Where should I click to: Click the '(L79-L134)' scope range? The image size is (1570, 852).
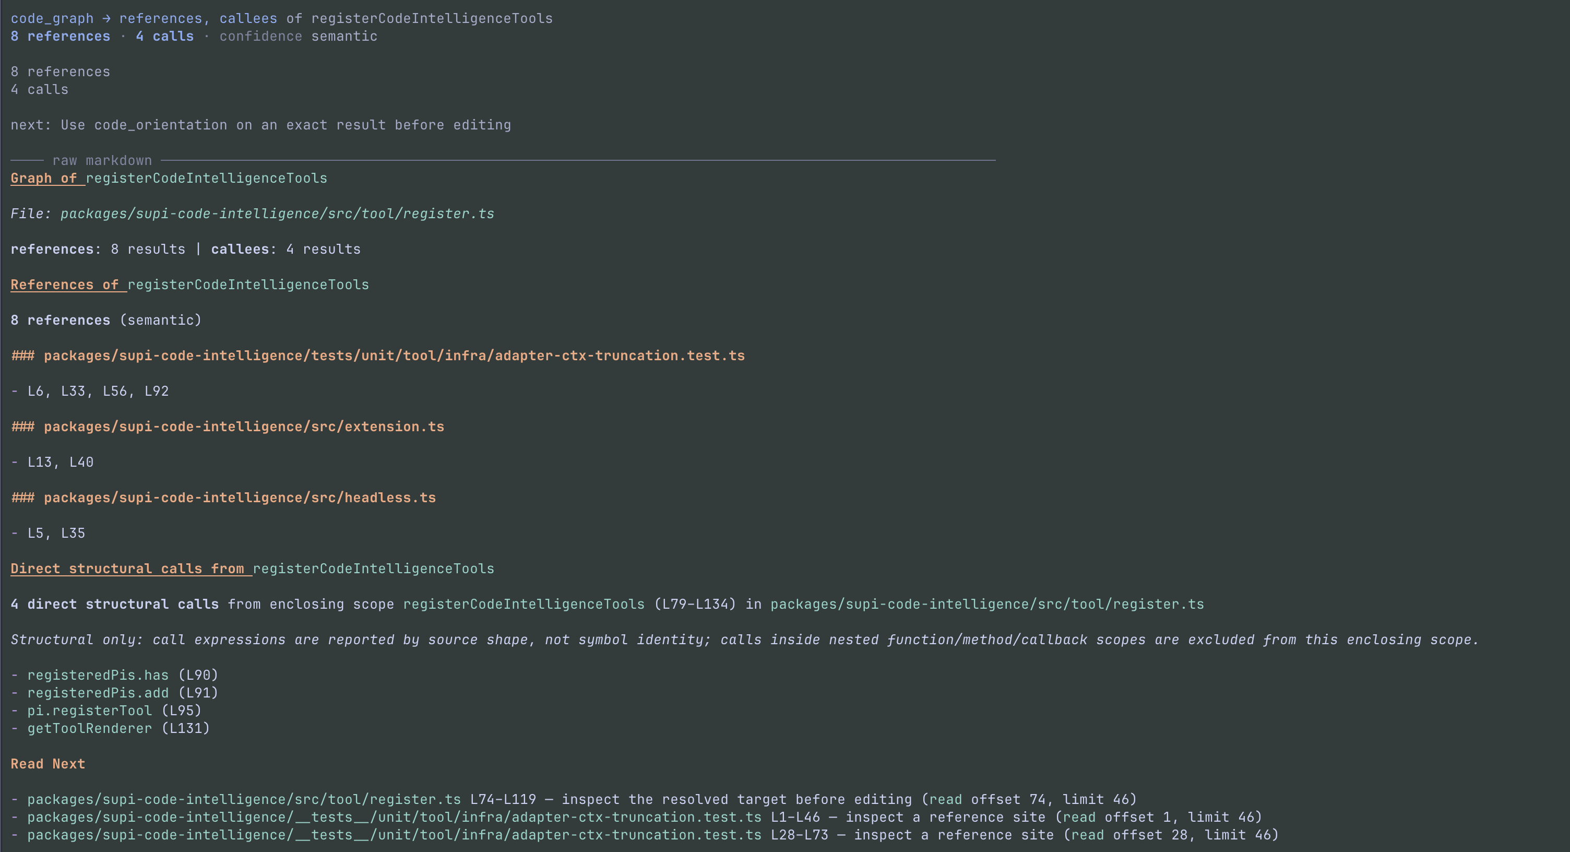(x=695, y=604)
